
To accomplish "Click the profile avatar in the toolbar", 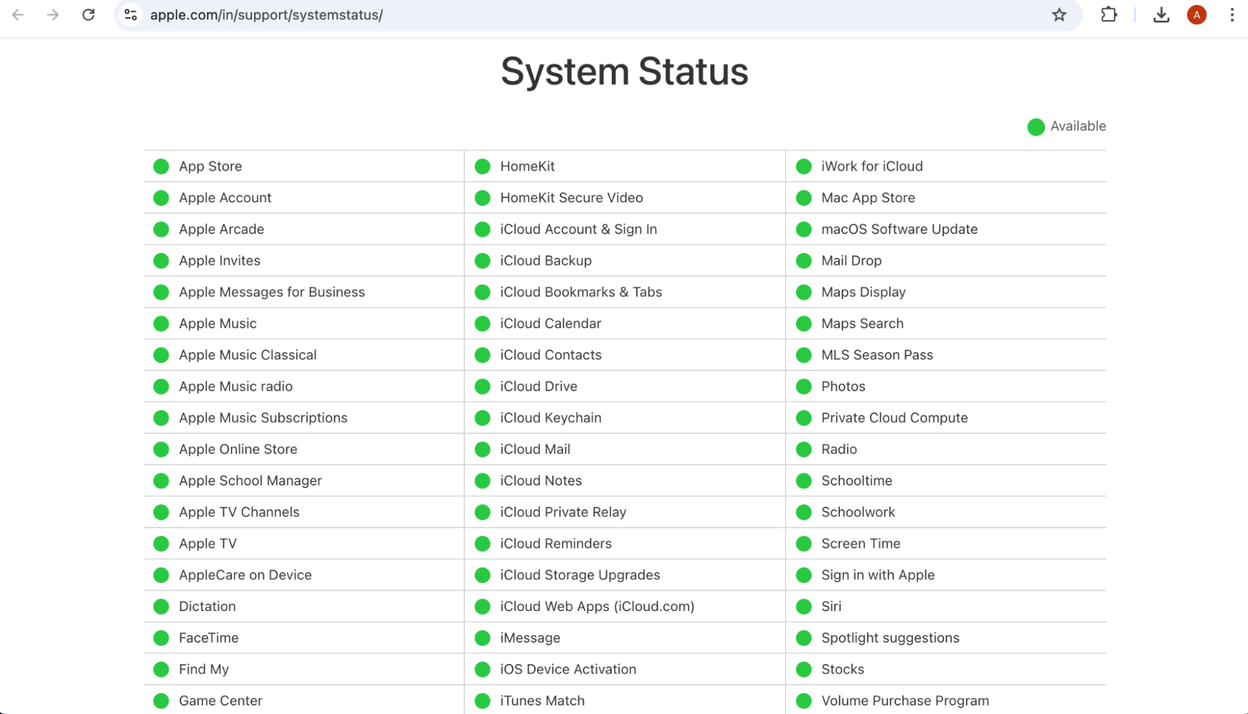I will point(1196,15).
